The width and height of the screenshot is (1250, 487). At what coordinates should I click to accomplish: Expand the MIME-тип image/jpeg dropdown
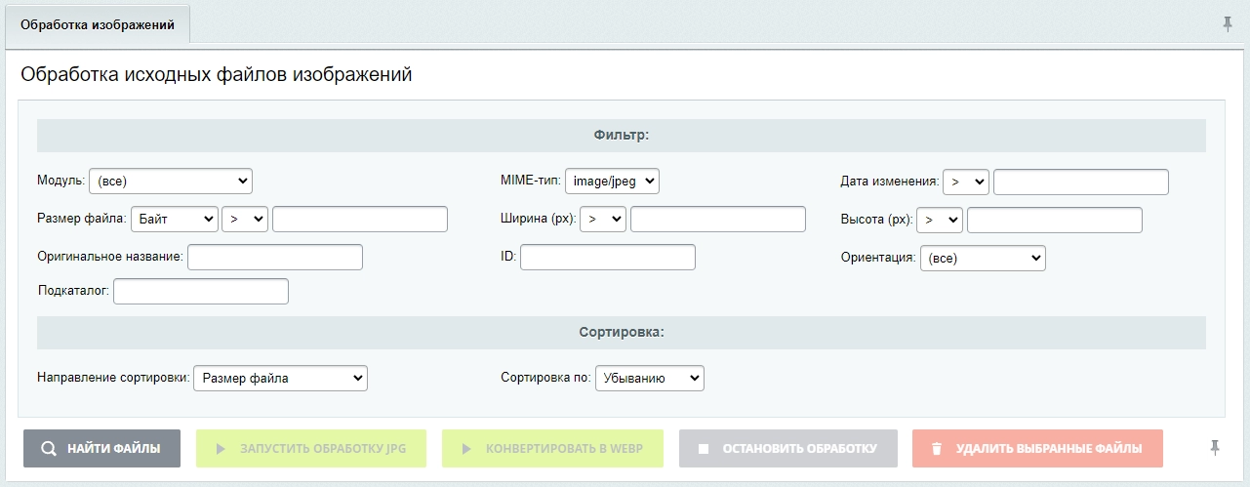coord(612,182)
